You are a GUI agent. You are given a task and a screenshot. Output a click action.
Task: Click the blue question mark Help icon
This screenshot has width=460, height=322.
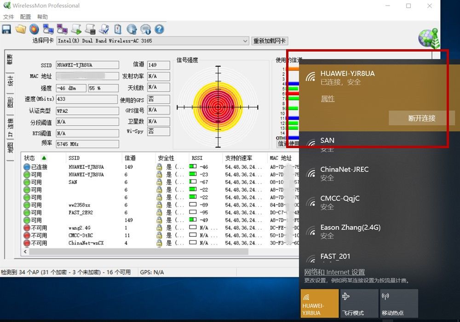(x=159, y=29)
